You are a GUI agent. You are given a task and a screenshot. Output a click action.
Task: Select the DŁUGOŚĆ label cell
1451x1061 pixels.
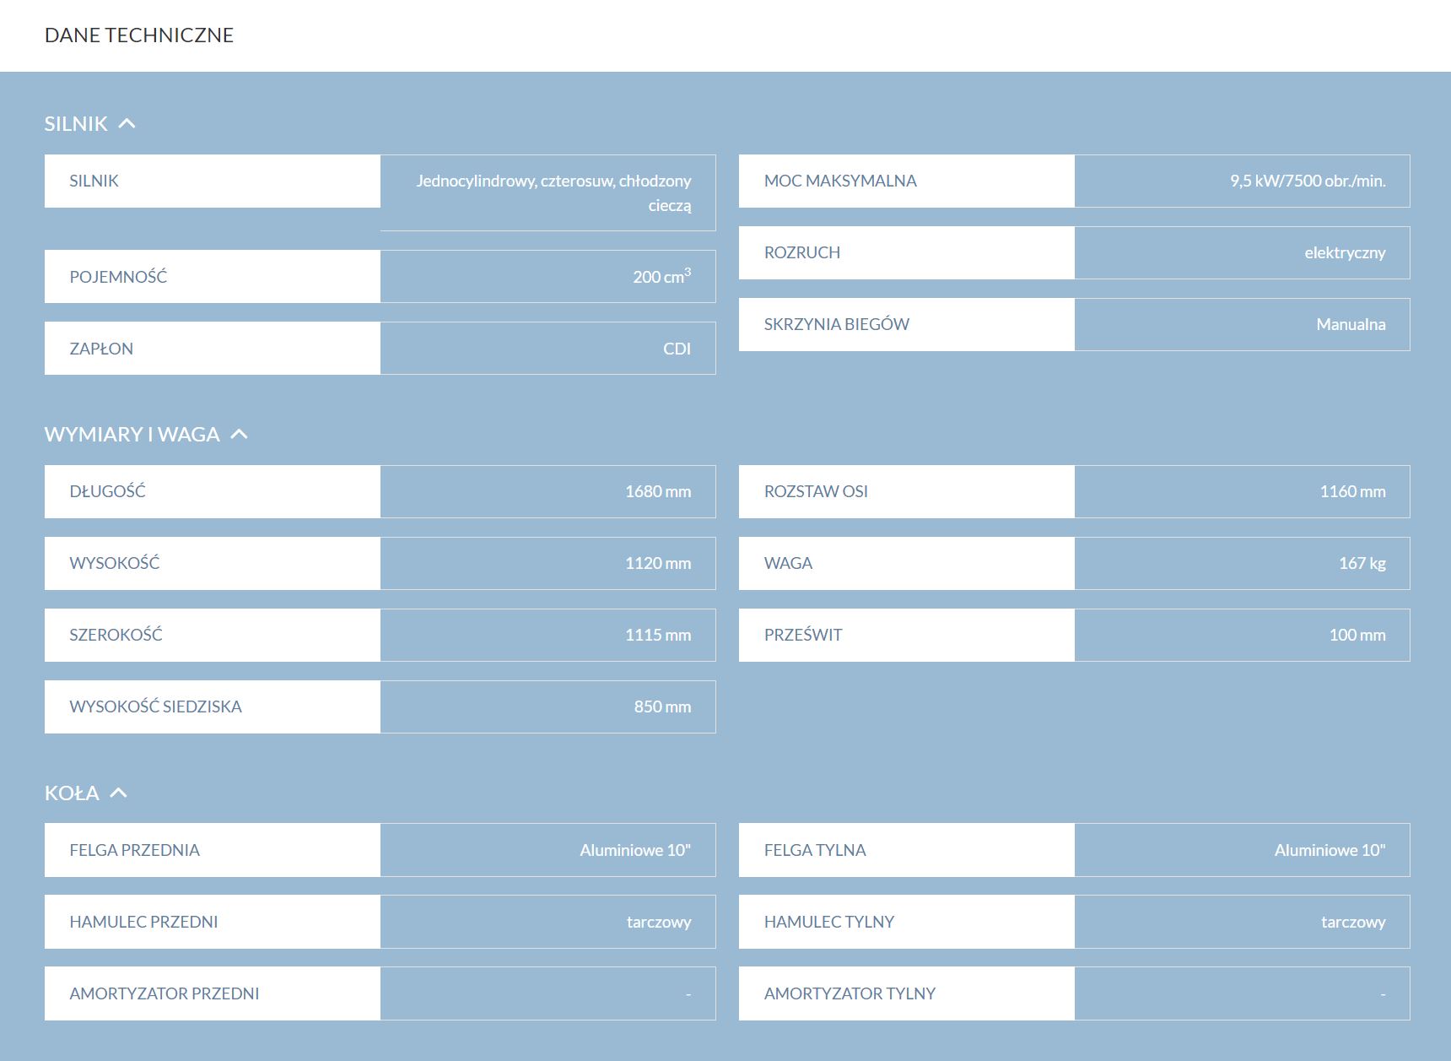[213, 491]
